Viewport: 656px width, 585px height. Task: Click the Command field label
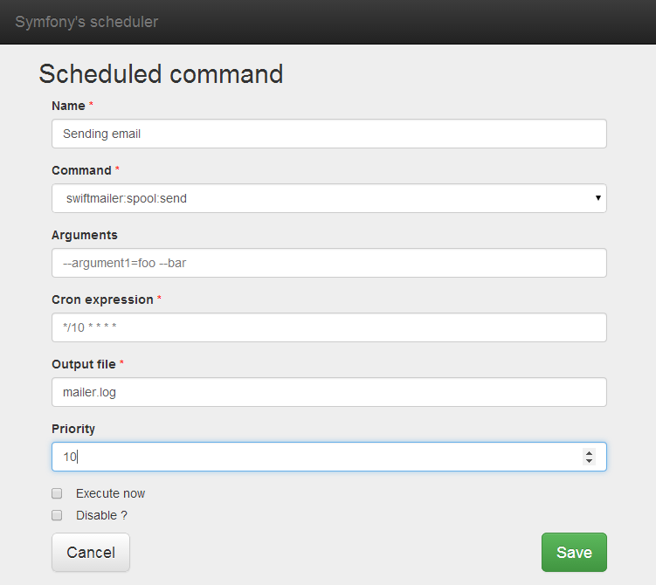tap(81, 170)
